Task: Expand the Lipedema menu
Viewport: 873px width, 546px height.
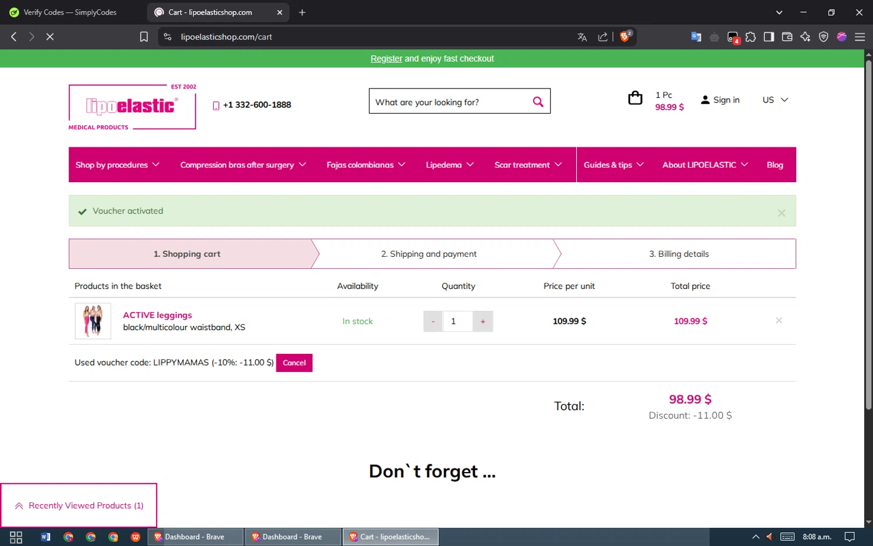Action: pos(450,165)
